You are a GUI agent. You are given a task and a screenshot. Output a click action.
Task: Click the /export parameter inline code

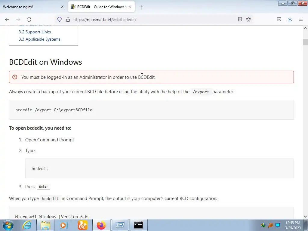pyautogui.click(x=201, y=92)
